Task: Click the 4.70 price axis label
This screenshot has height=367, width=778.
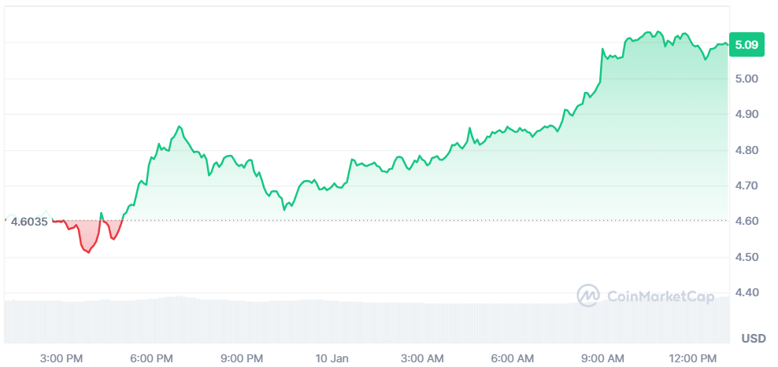Action: click(x=747, y=185)
